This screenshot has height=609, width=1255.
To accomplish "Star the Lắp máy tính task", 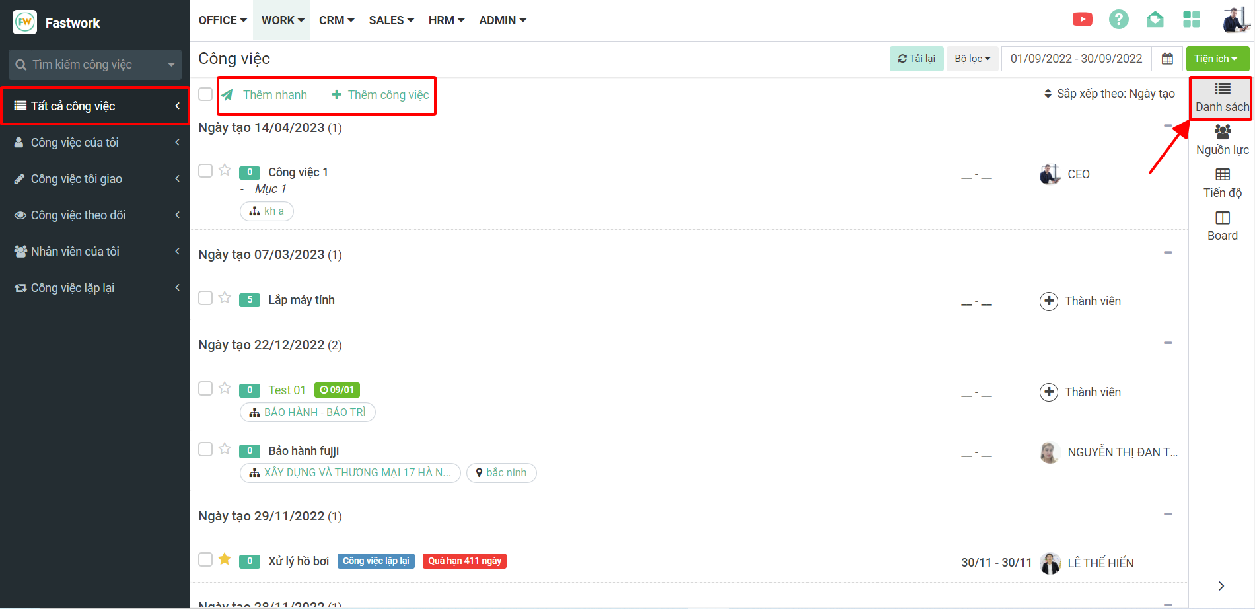I will pos(225,298).
